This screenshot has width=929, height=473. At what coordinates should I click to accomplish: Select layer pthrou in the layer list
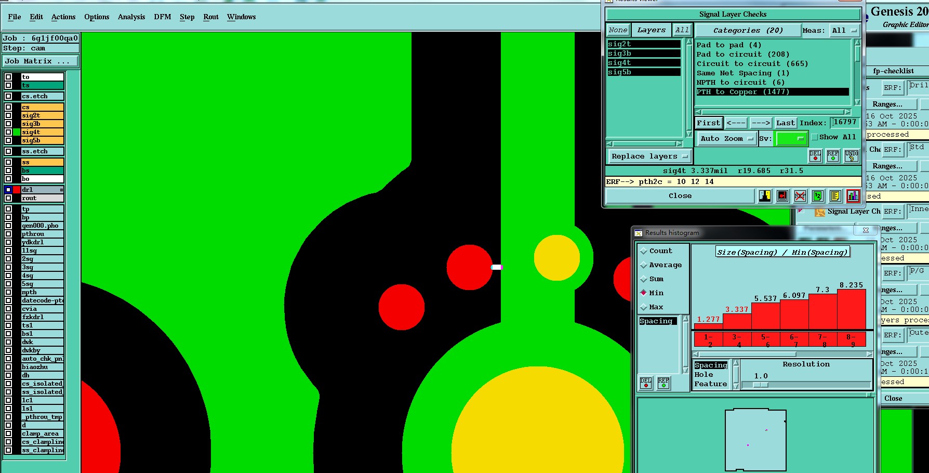click(42, 234)
